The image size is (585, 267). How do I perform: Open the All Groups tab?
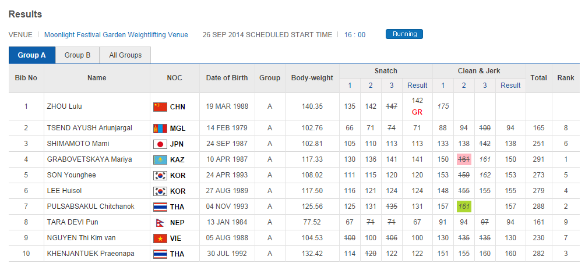click(125, 55)
